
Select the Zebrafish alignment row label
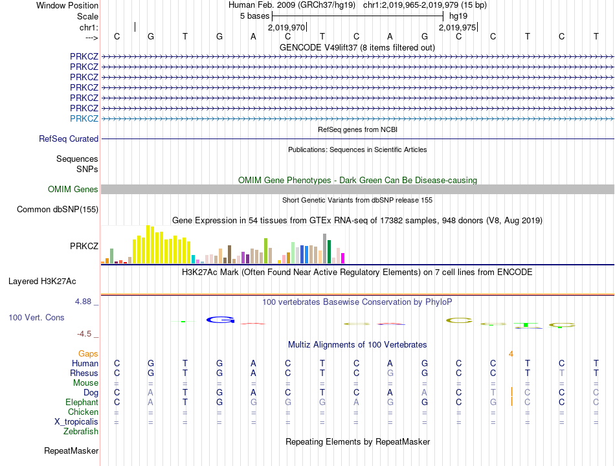pos(81,432)
